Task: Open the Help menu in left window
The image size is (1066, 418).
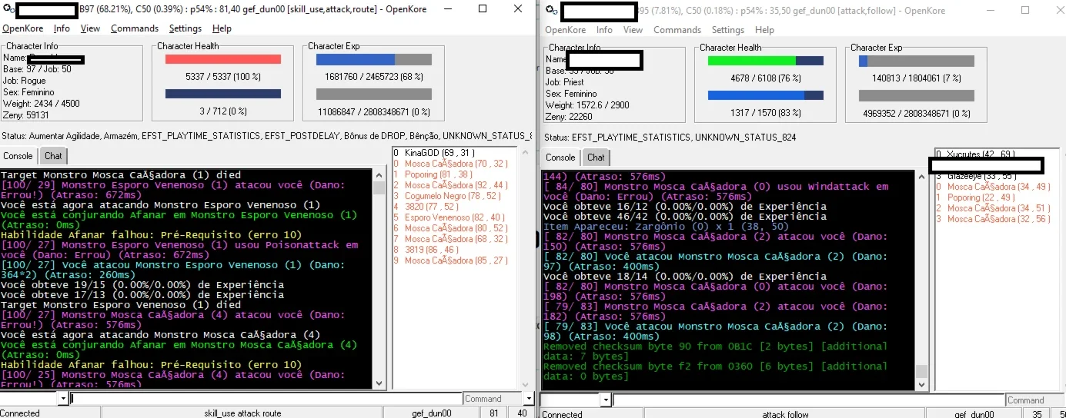Action: point(222,28)
